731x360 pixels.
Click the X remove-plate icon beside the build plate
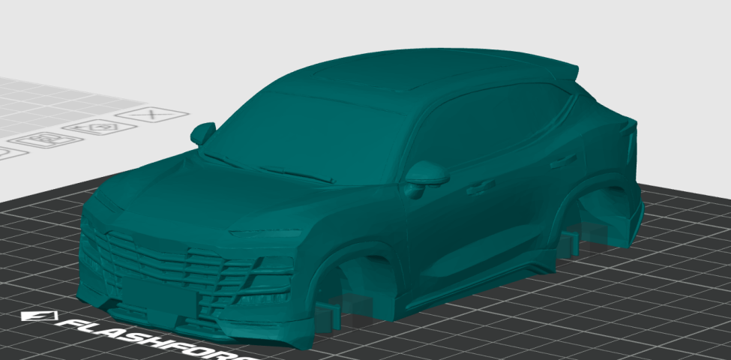152,114
